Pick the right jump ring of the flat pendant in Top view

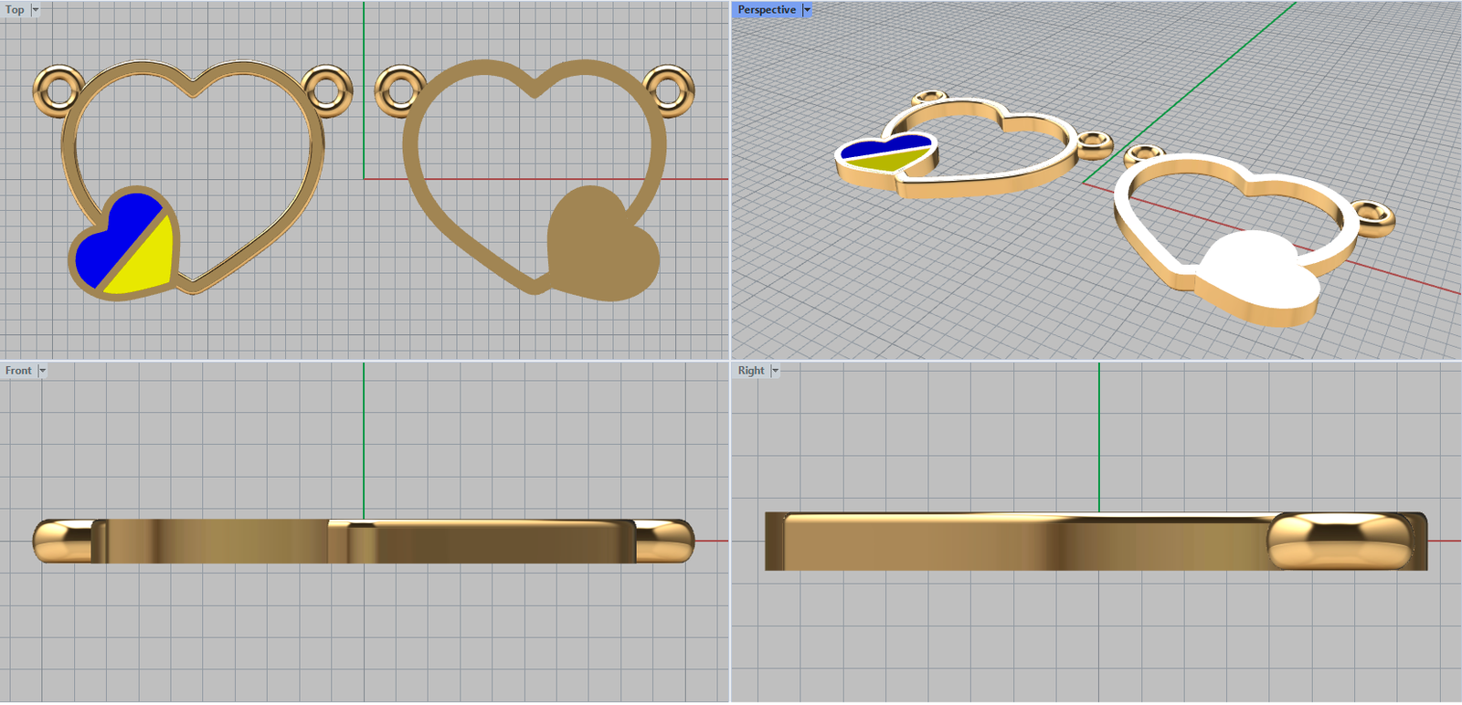[670, 89]
